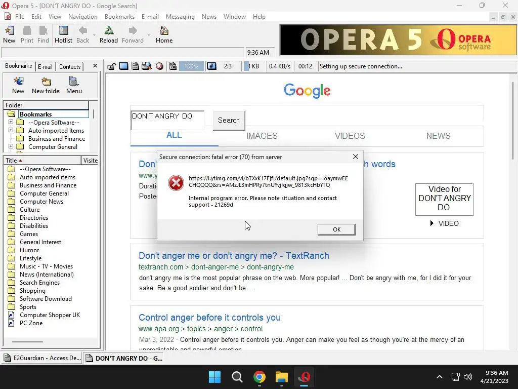
Task: Click the red error X icon in the dialog
Action: pos(176,183)
